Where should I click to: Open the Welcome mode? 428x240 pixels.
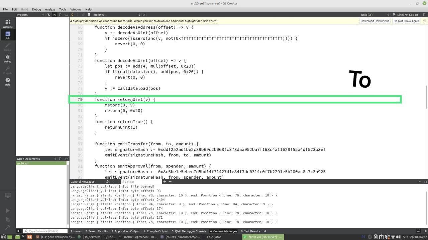[8, 24]
